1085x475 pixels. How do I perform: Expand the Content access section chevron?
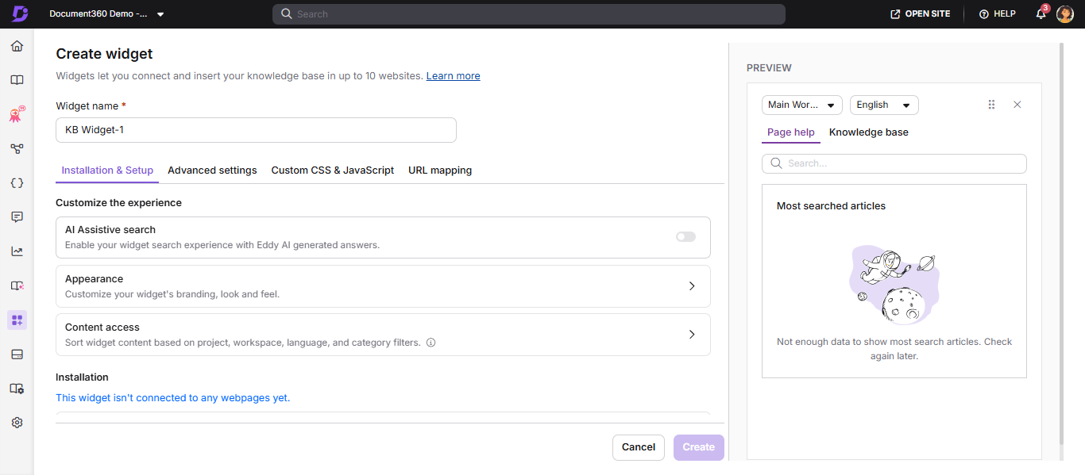coord(692,335)
